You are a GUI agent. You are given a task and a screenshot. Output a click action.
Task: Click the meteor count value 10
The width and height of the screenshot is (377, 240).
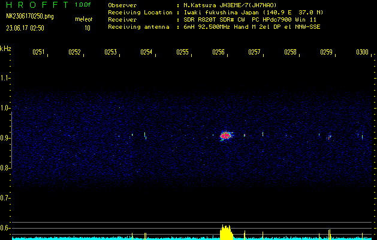[x=88, y=28]
